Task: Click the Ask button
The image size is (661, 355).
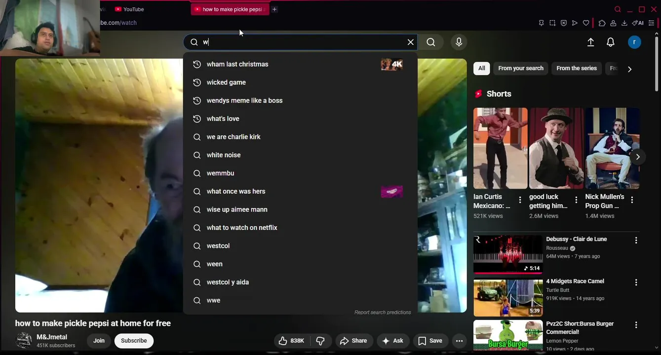Action: pos(392,341)
